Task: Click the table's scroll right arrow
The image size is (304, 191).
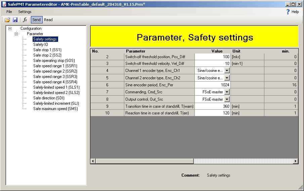Action: (296, 161)
